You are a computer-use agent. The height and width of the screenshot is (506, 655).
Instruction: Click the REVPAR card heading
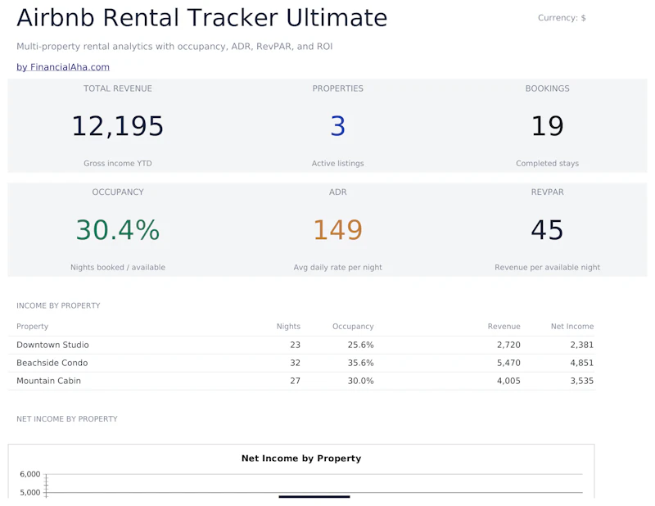click(547, 192)
